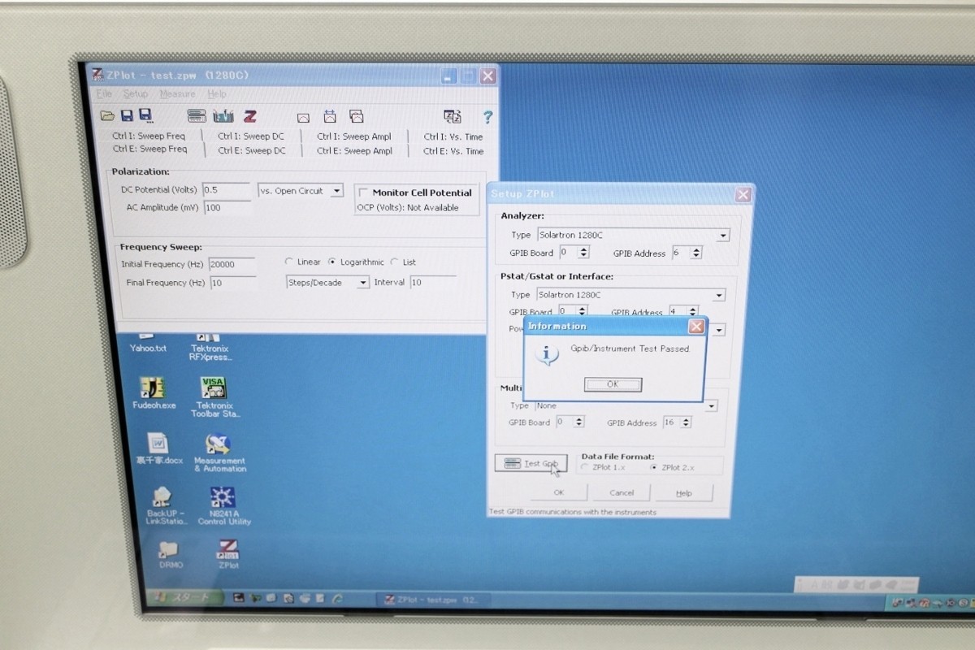Viewport: 975px width, 650px height.
Task: Click the Interval input field
Action: click(432, 282)
